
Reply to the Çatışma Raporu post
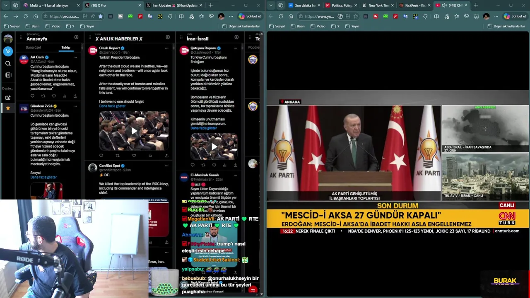[193, 165]
